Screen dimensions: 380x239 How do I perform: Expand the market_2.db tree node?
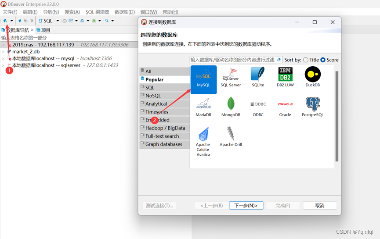coord(3,51)
